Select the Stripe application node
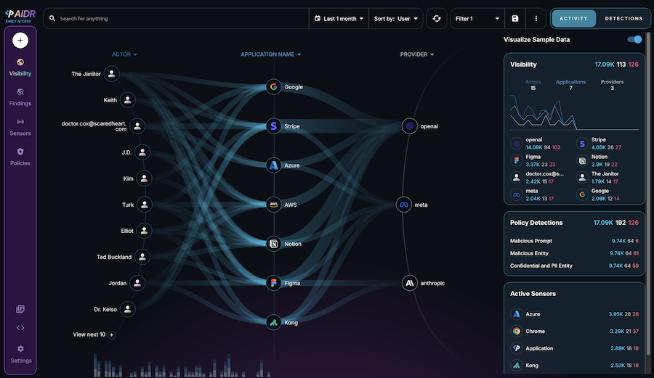 click(274, 126)
